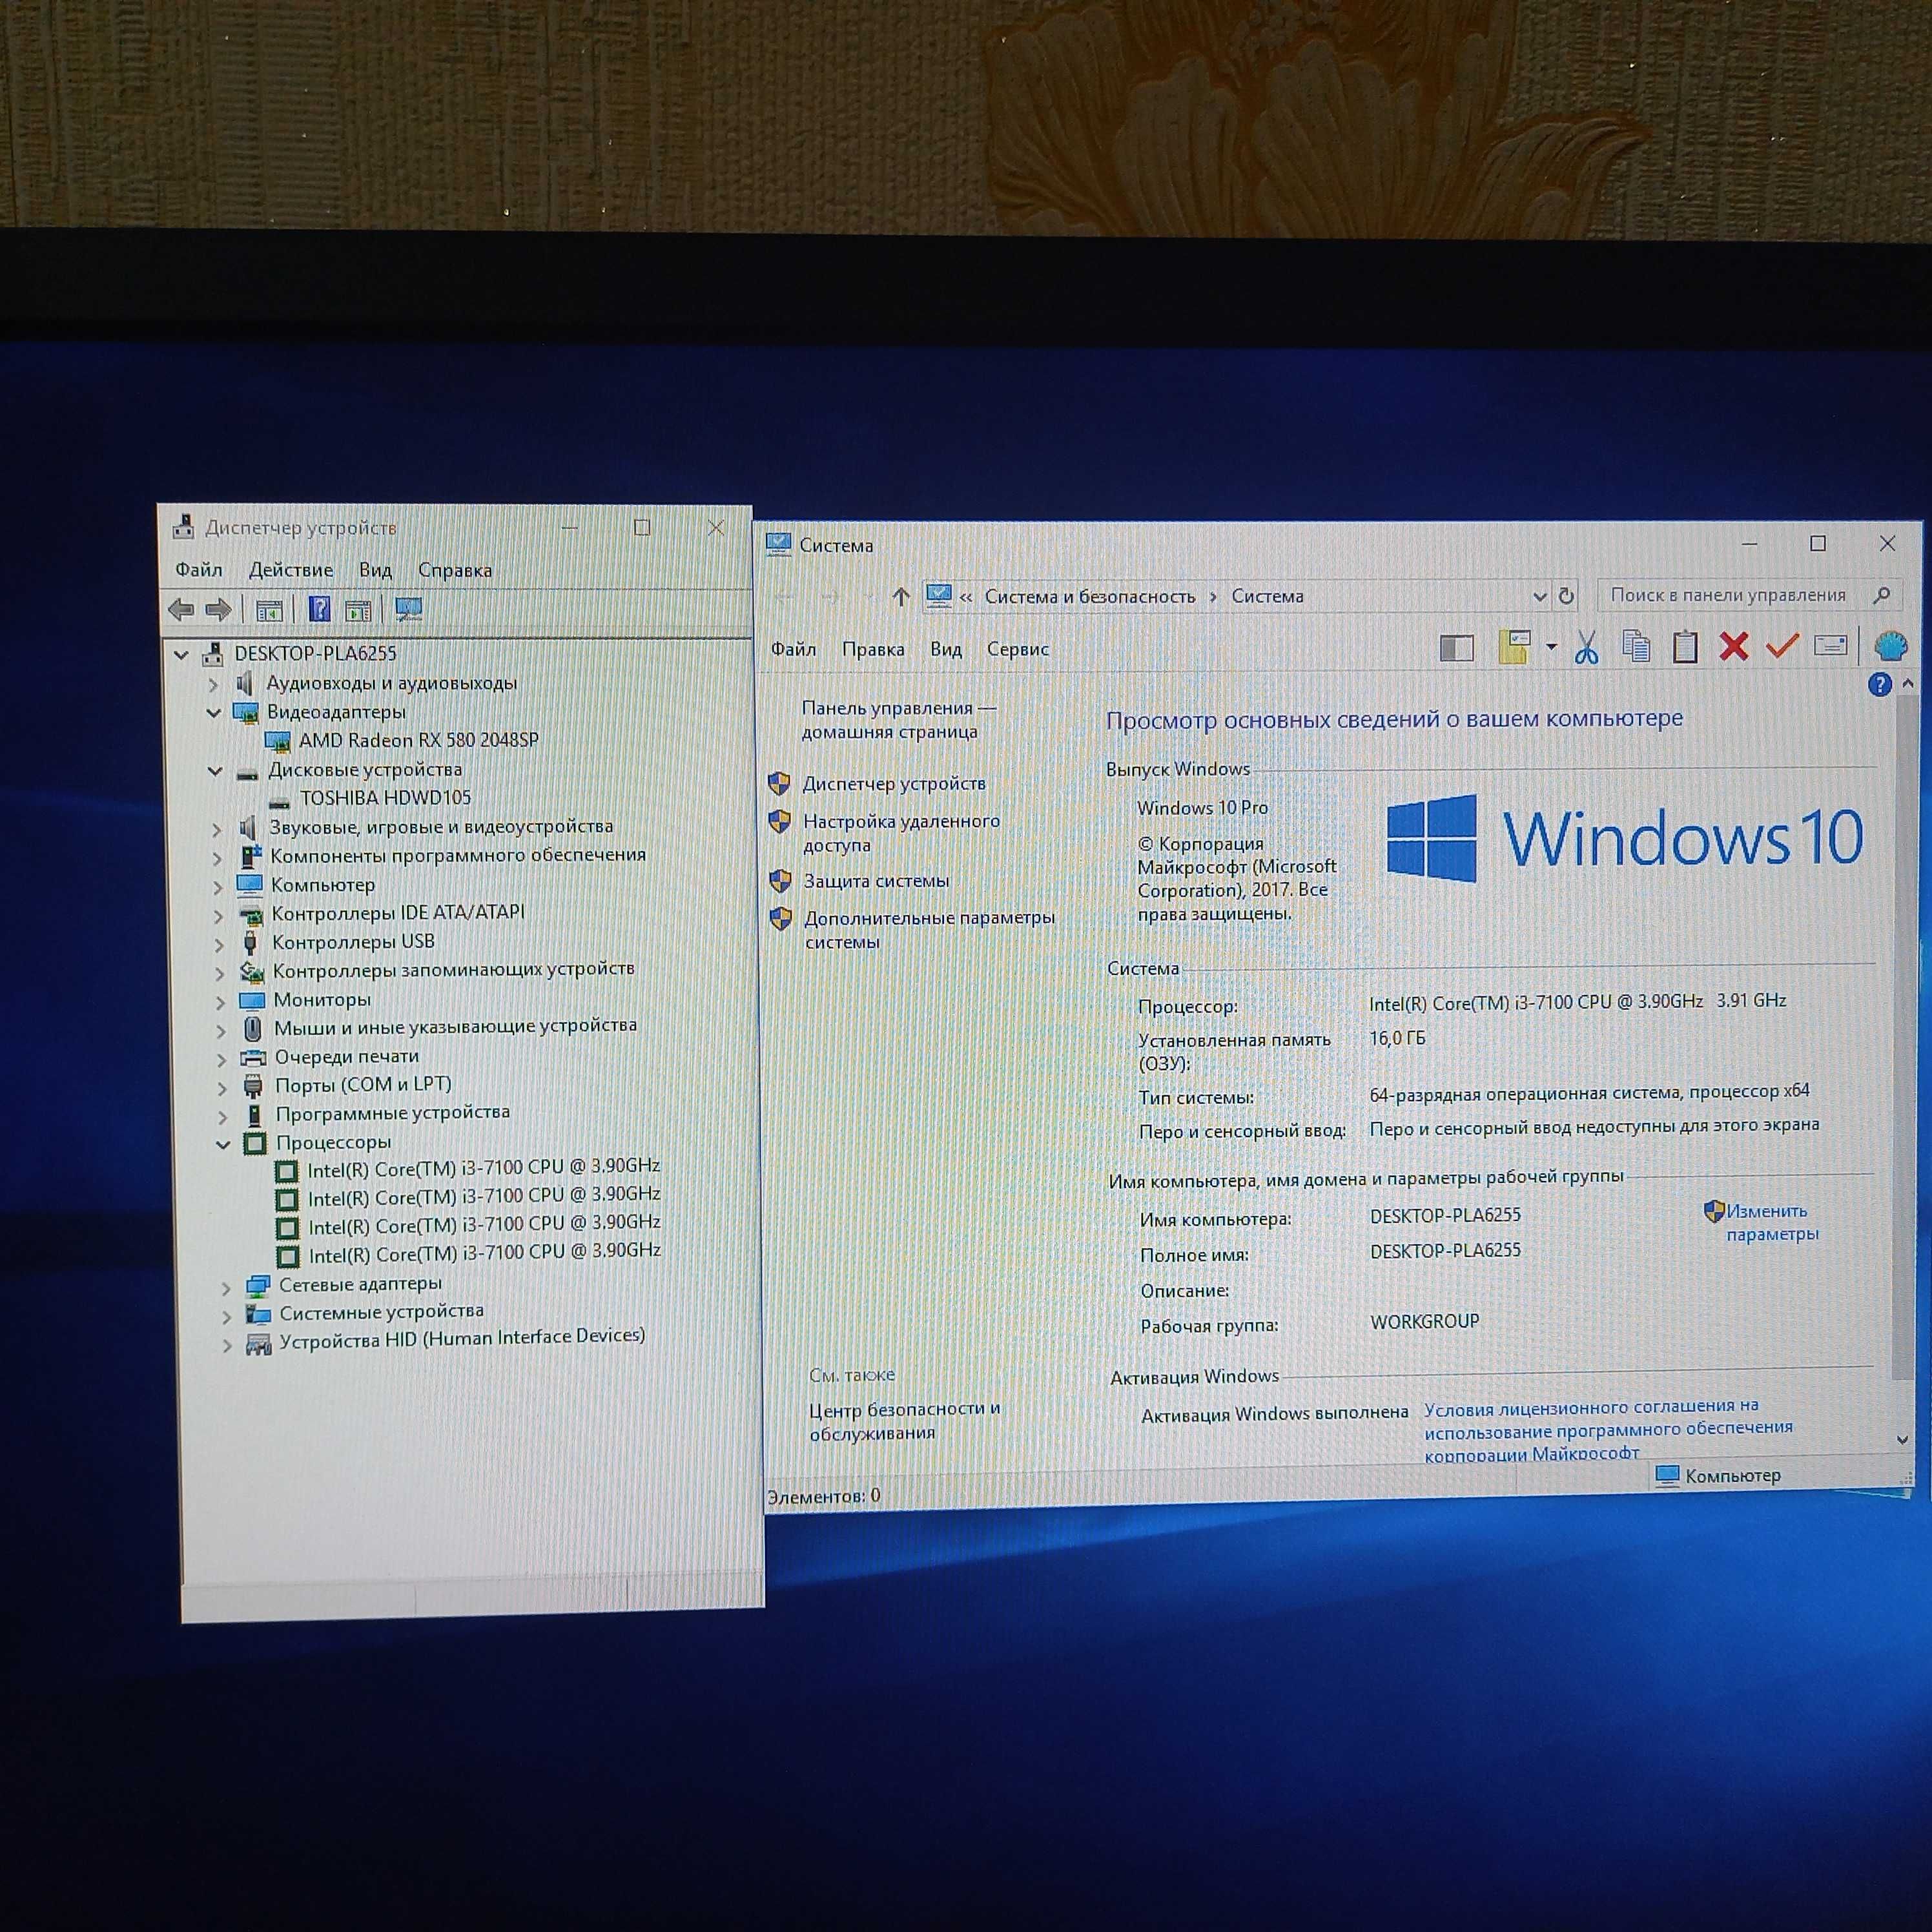Click the action pane toolbar icon next to help

click(x=358, y=610)
